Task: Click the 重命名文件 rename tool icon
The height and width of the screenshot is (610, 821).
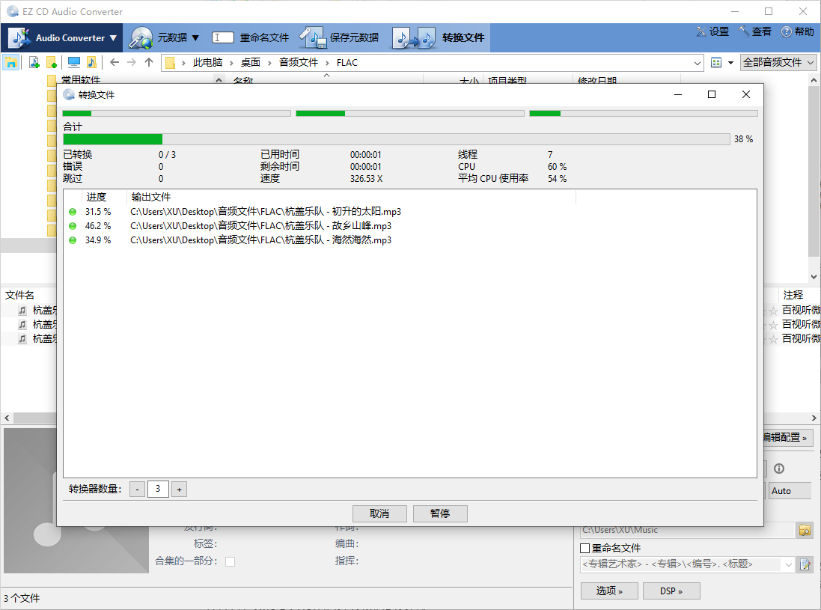Action: coord(222,36)
